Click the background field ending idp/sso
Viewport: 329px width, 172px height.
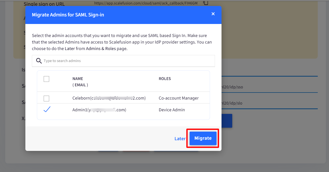click(x=269, y=87)
